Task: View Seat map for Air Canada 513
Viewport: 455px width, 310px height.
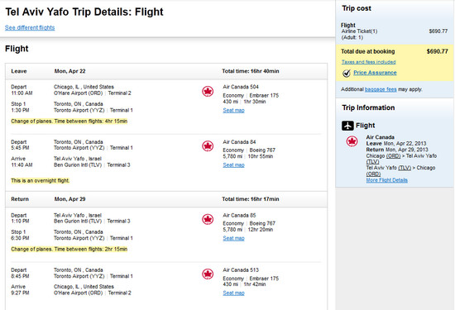Action: [233, 293]
